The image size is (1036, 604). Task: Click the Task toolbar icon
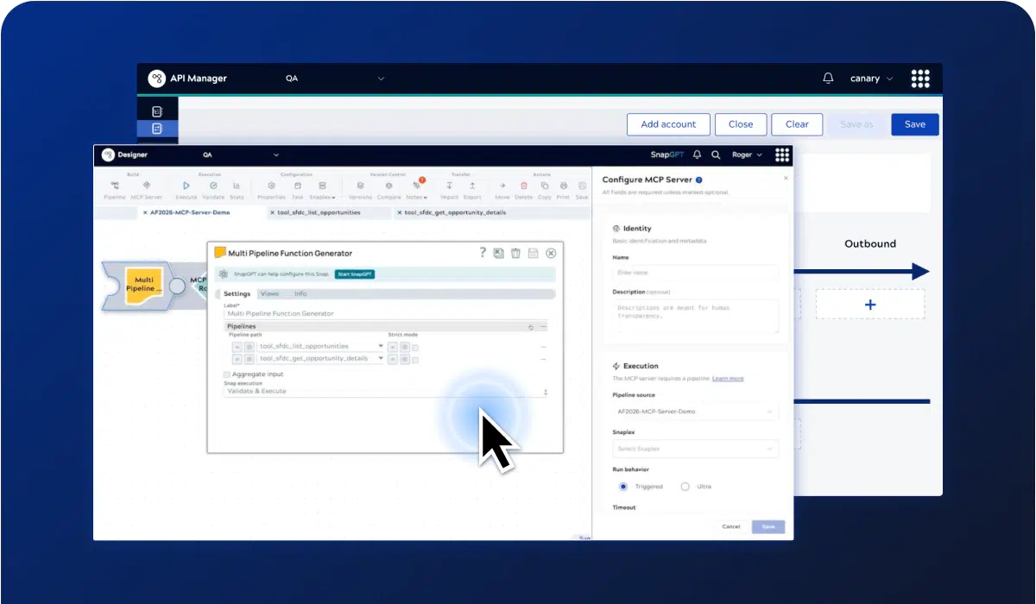click(298, 186)
